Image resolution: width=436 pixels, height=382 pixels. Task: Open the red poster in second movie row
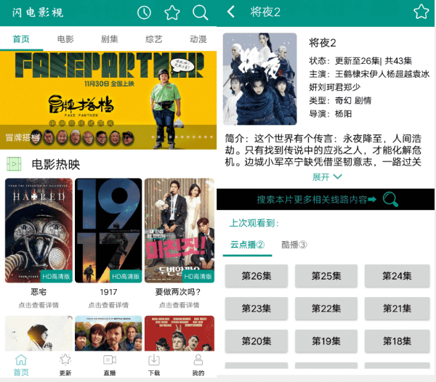tap(179, 333)
